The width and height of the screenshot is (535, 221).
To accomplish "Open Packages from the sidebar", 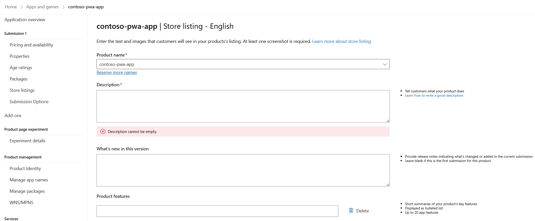I will click(x=18, y=79).
